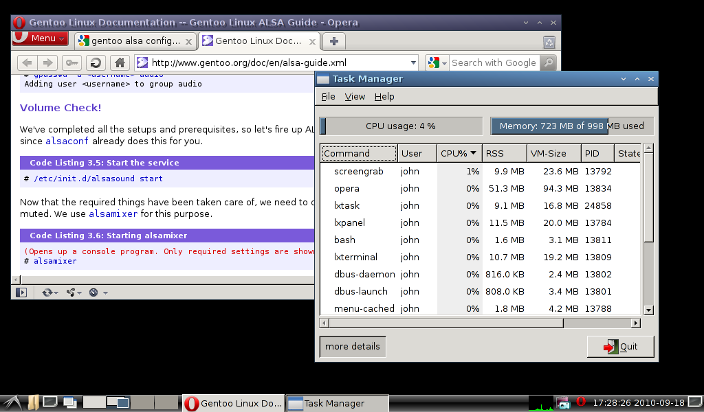
Task: Open the closed tabs trash icon
Action: (x=549, y=42)
